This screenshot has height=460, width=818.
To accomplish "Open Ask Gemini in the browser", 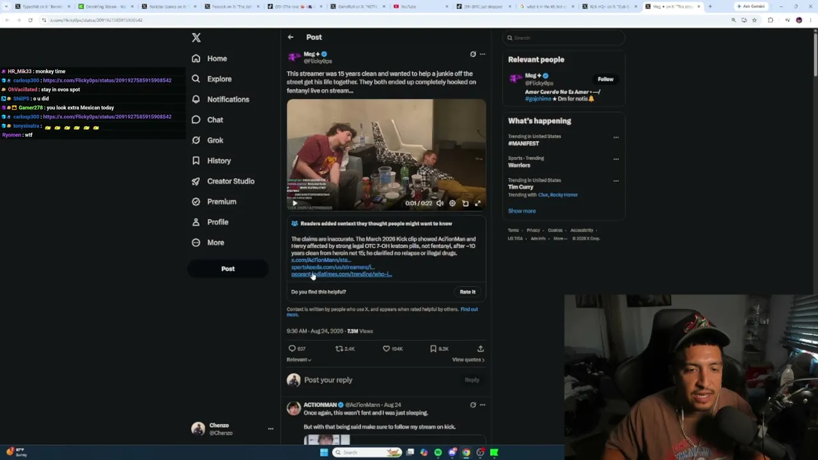I will pyautogui.click(x=751, y=6).
